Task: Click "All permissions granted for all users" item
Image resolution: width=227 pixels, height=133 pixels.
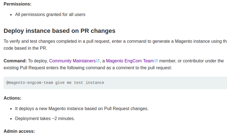Action: coord(50,15)
